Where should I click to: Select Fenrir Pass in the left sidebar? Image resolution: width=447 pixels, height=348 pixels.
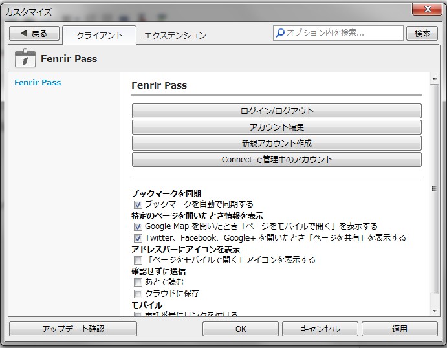click(x=38, y=82)
